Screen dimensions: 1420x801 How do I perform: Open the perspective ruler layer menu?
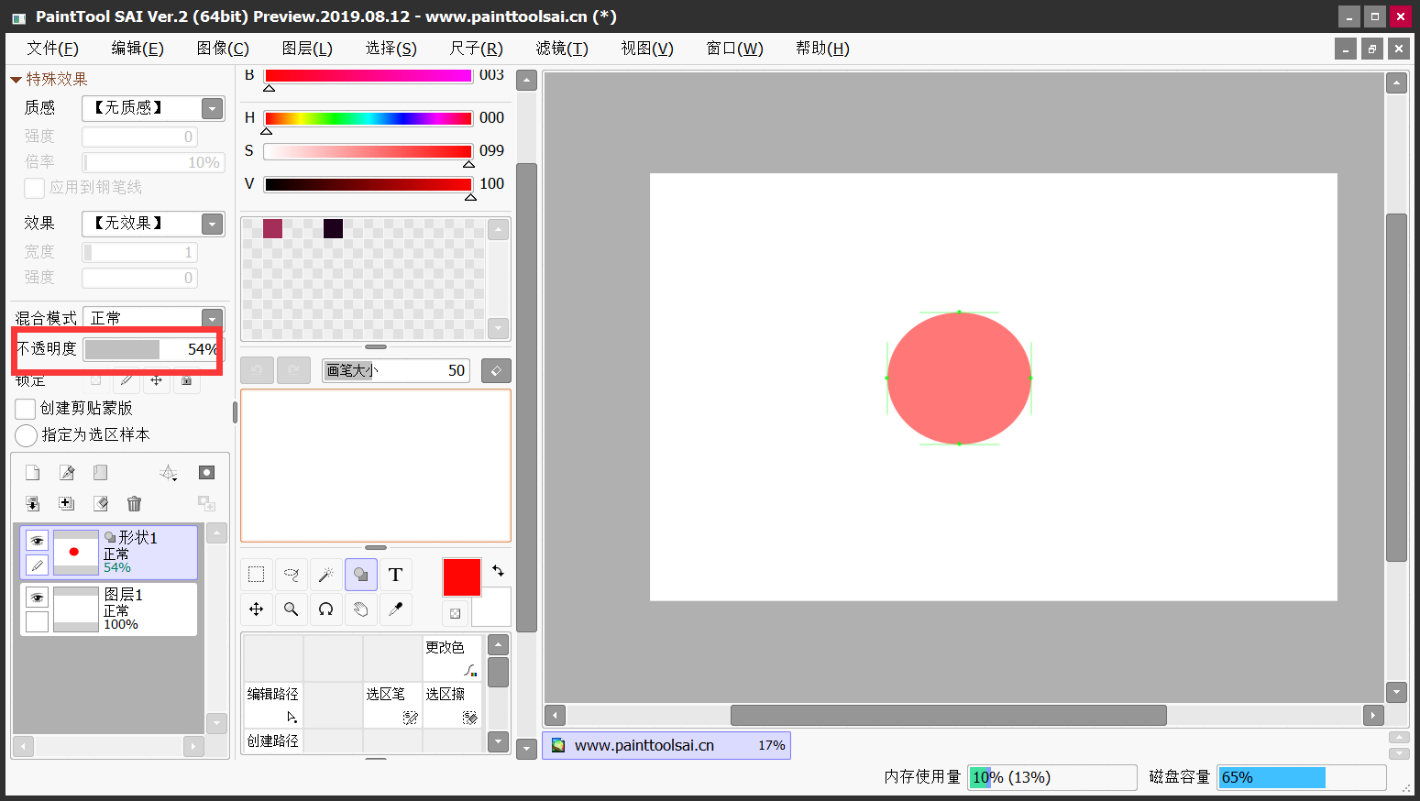[169, 473]
